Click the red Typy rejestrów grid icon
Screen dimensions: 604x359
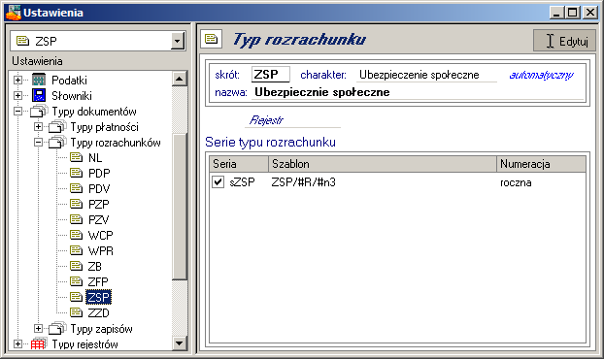click(x=39, y=343)
